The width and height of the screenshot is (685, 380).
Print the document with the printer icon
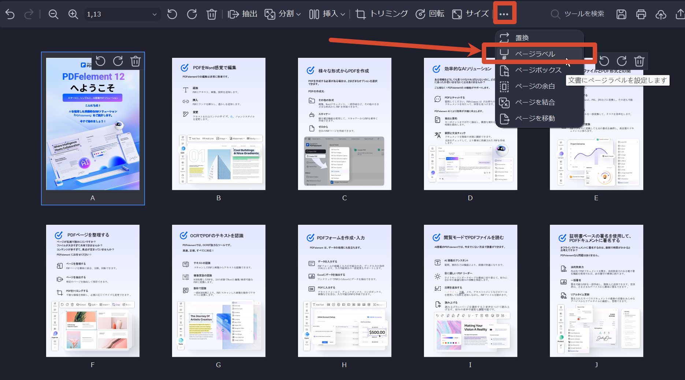(x=641, y=14)
